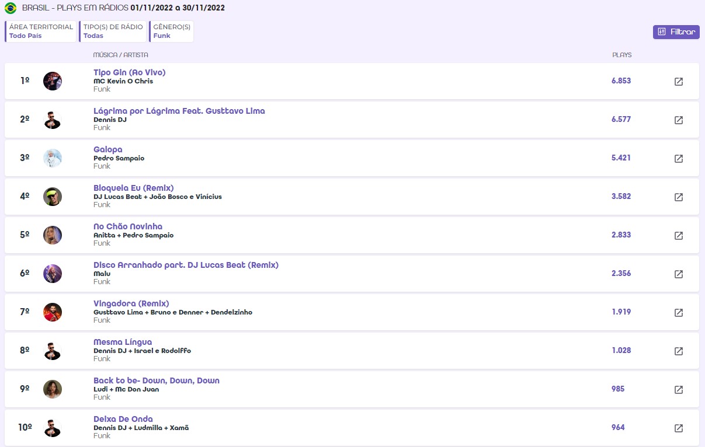Click the play count 3.582
The width and height of the screenshot is (705, 447).
click(x=621, y=197)
